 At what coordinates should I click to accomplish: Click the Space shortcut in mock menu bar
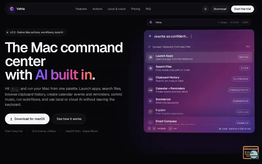click(x=223, y=22)
